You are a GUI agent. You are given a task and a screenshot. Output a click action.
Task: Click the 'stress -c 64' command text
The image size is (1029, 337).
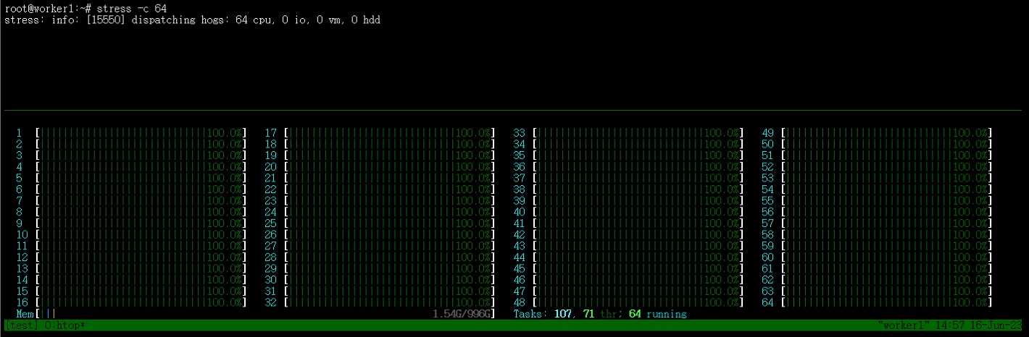(131, 8)
